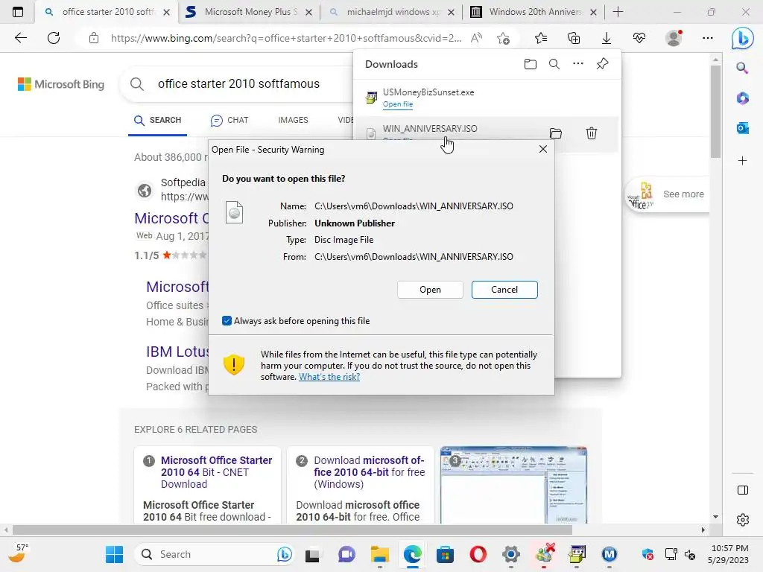Close the Microsoft Money Plus tab
This screenshot has height=572, width=763.
click(308, 12)
